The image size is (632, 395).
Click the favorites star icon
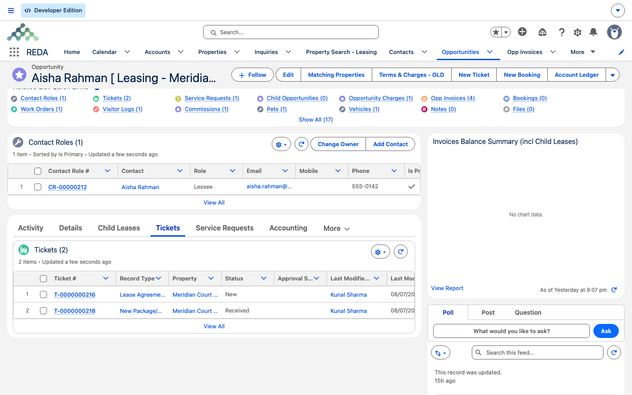click(x=496, y=32)
